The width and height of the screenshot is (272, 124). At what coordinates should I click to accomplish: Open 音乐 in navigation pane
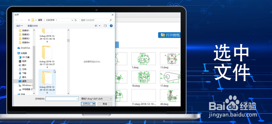(23, 77)
